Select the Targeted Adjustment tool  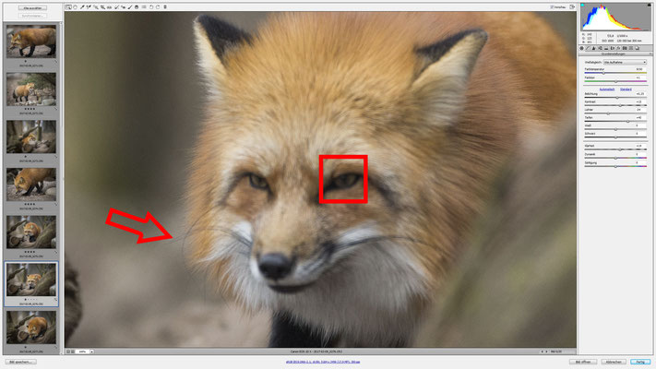tap(96, 6)
